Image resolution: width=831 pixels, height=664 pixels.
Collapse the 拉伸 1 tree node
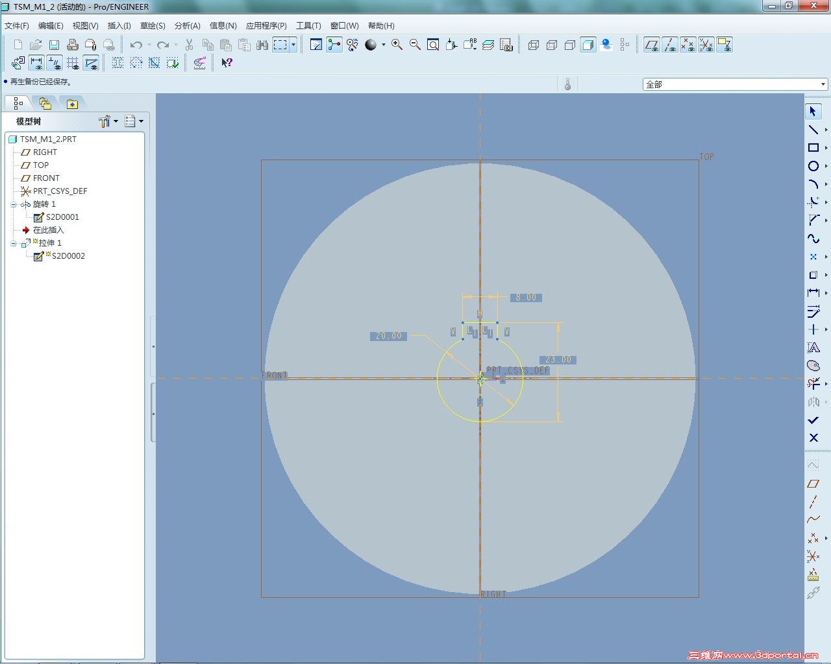pos(14,243)
